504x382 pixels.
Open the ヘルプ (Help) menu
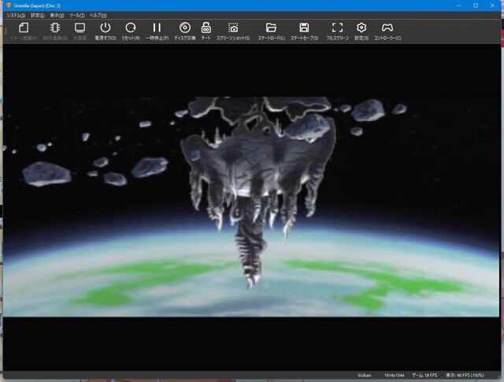click(98, 15)
